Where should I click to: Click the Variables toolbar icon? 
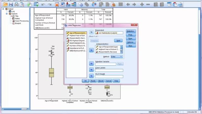[74, 4]
